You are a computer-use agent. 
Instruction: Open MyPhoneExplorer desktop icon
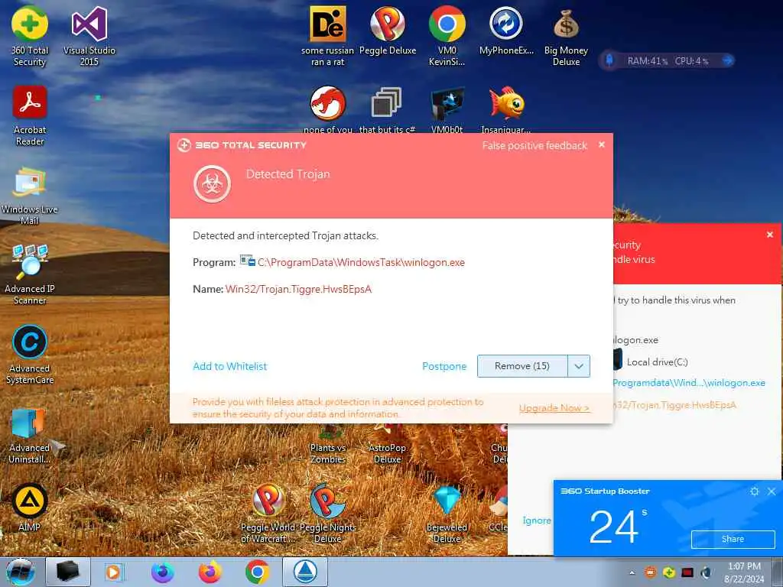coord(506,31)
